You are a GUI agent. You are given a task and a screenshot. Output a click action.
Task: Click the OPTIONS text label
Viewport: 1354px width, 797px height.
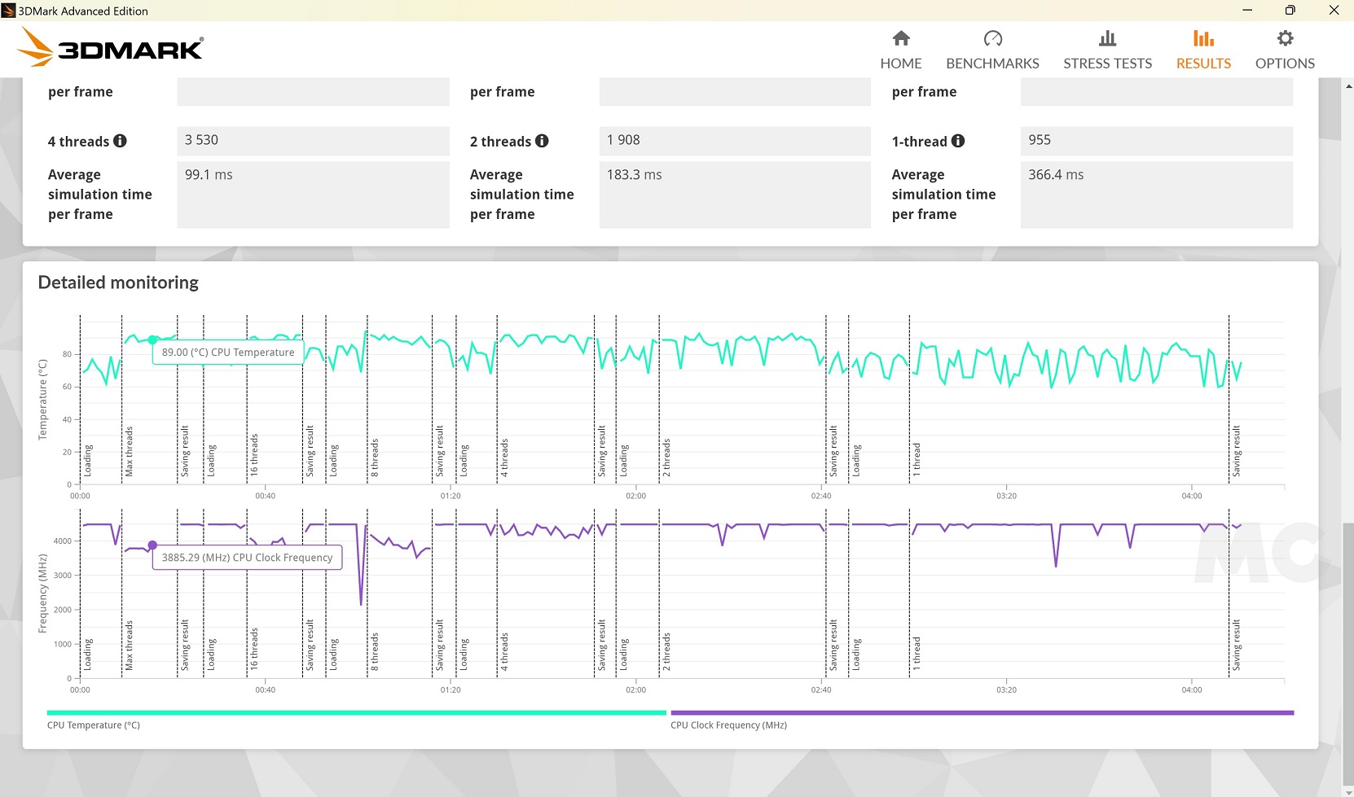1285,63
